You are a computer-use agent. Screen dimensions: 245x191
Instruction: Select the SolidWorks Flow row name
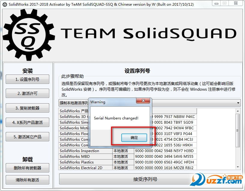[74, 134]
